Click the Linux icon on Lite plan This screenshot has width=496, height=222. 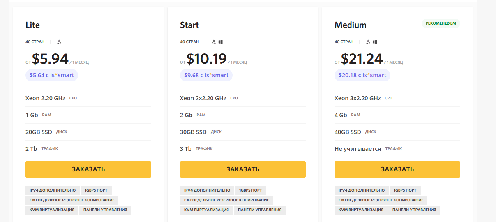pyautogui.click(x=59, y=42)
